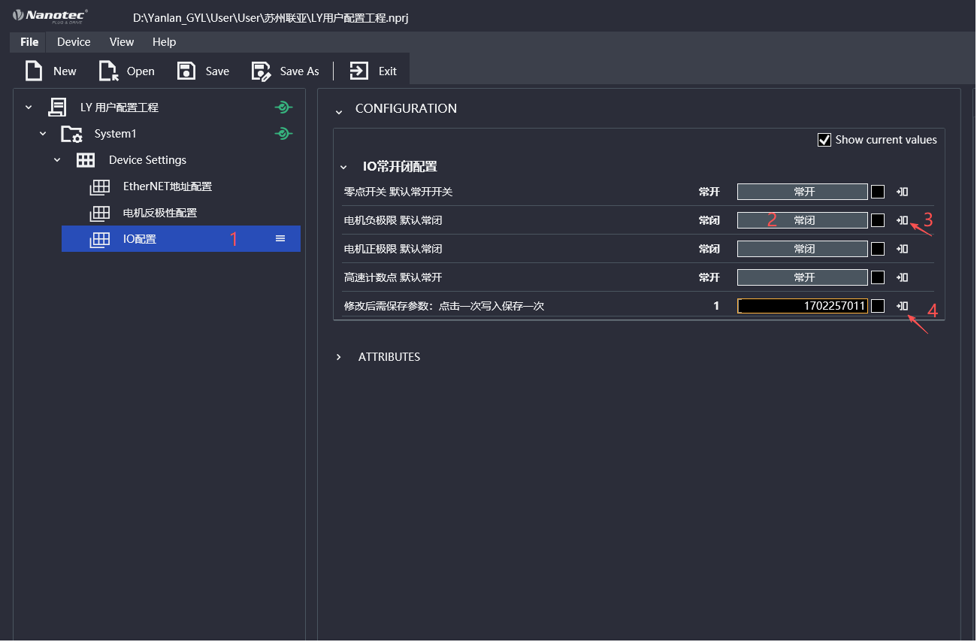Screen dimensions: 977x642
Task: Open the Help menu
Action: [164, 42]
